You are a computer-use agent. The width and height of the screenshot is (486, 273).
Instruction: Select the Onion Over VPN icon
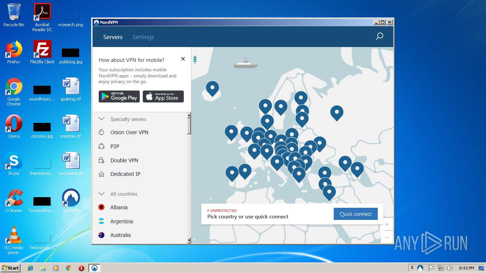point(101,132)
